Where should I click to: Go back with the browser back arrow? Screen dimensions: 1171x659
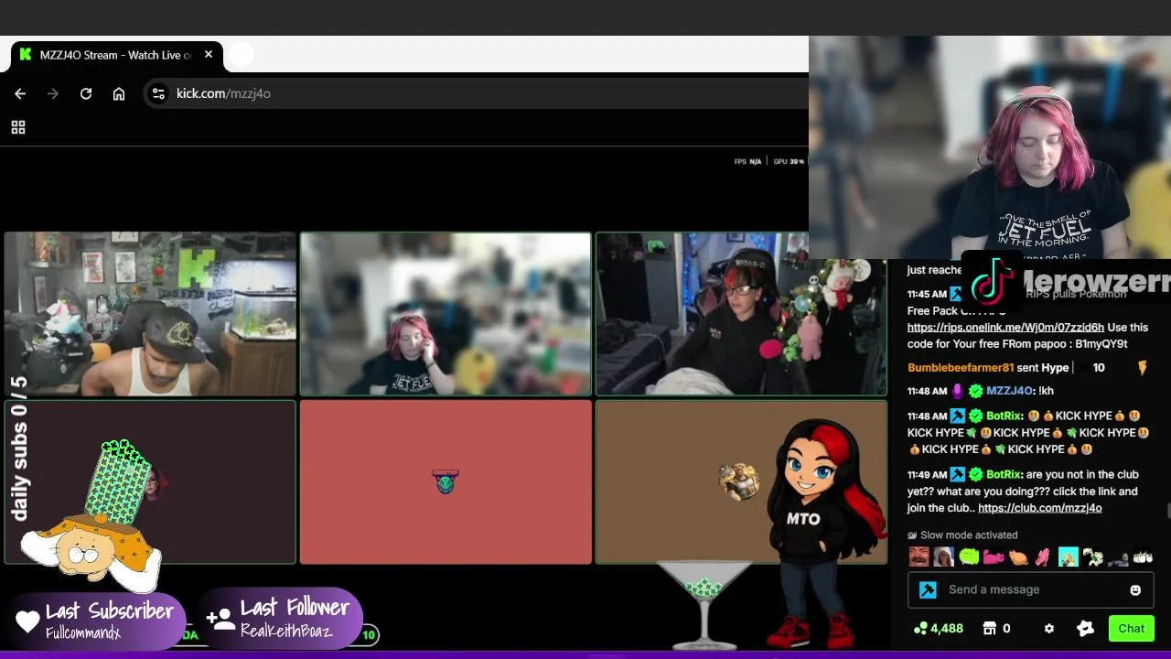tap(20, 93)
